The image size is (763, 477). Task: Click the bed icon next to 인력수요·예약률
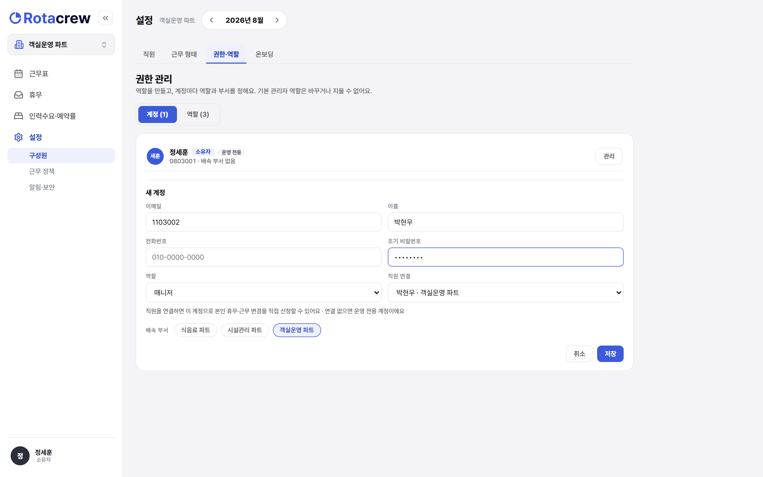[x=19, y=116]
